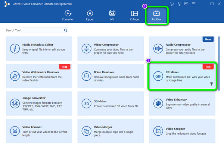Click the toolbox vertical scrollbar
224x145 pixels.
[219, 63]
